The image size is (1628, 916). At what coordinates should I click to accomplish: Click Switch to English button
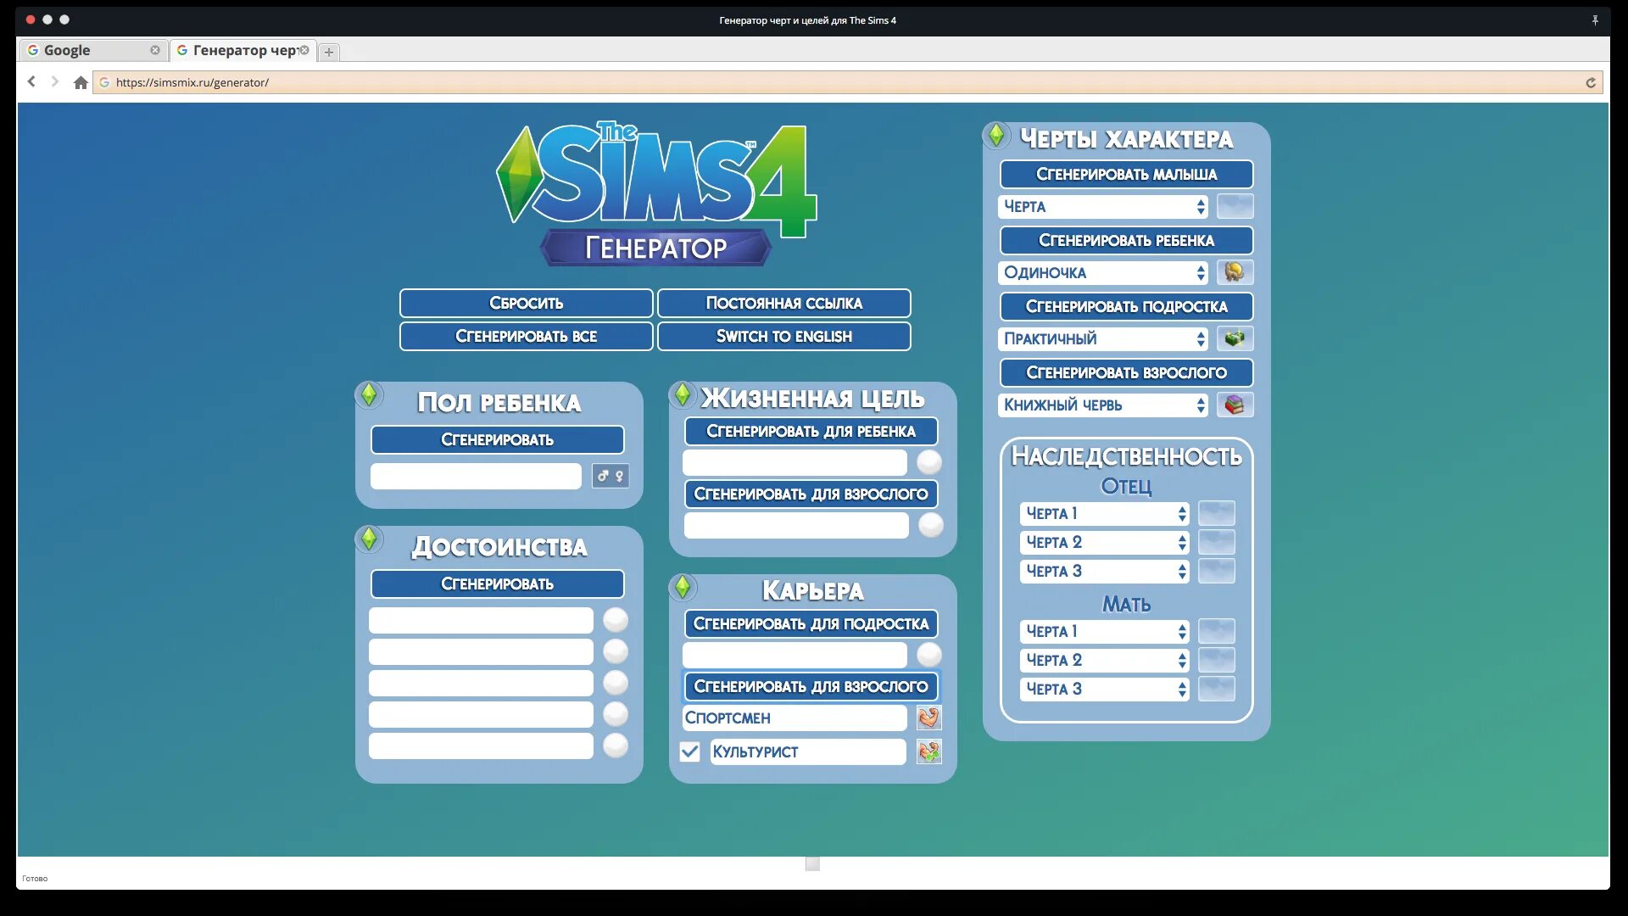coord(784,336)
